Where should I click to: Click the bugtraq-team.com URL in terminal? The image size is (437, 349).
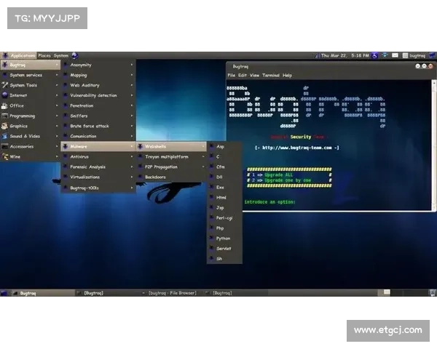coord(297,148)
